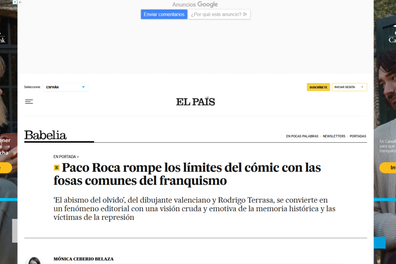Click the yellow button in left side ad
Viewport: 396px width, 264px height.
[6, 168]
